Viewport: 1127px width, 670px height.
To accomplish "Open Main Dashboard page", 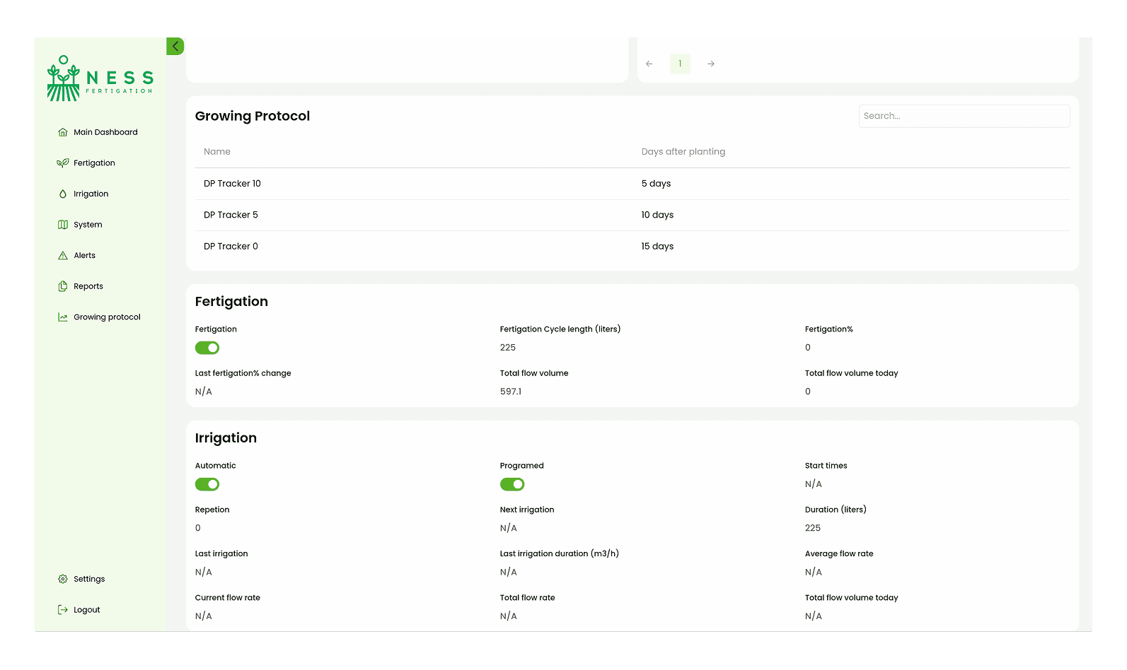I will 105,132.
